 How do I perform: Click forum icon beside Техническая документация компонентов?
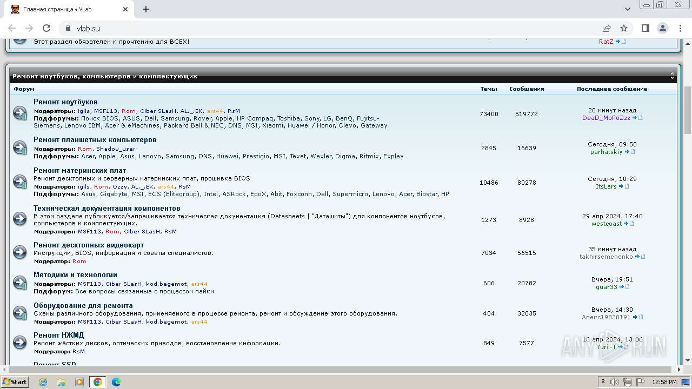click(x=20, y=219)
